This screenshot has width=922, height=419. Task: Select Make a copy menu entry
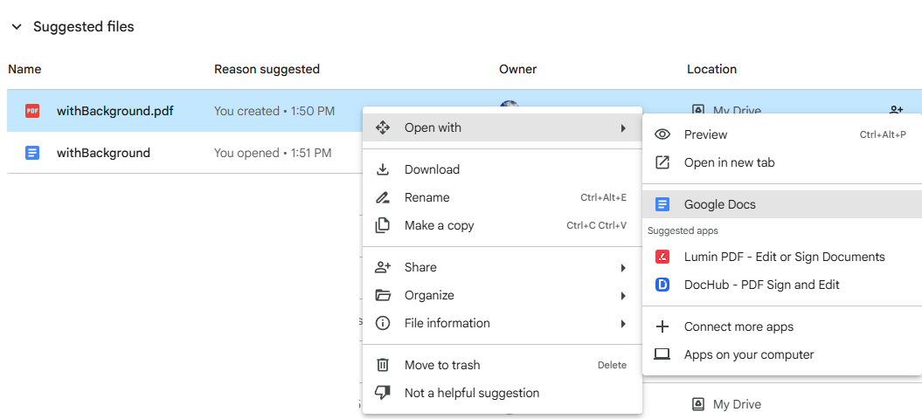503,226
